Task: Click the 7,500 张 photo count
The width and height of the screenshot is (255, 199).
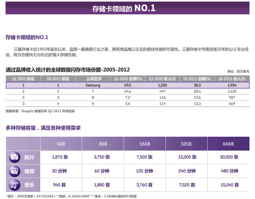Action: tap(144, 157)
